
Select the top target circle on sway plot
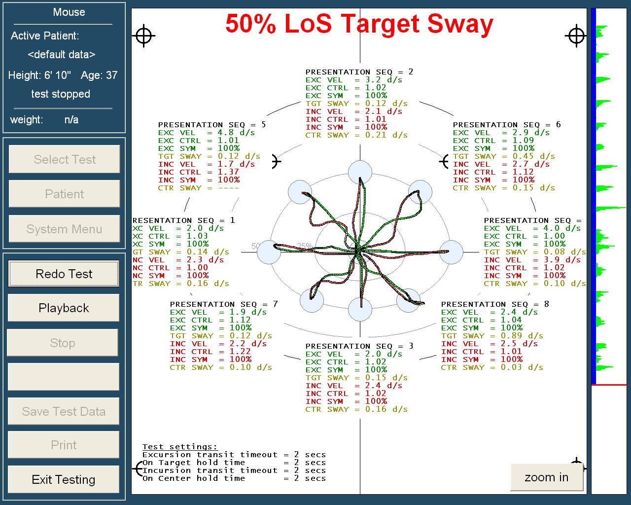coord(360,172)
